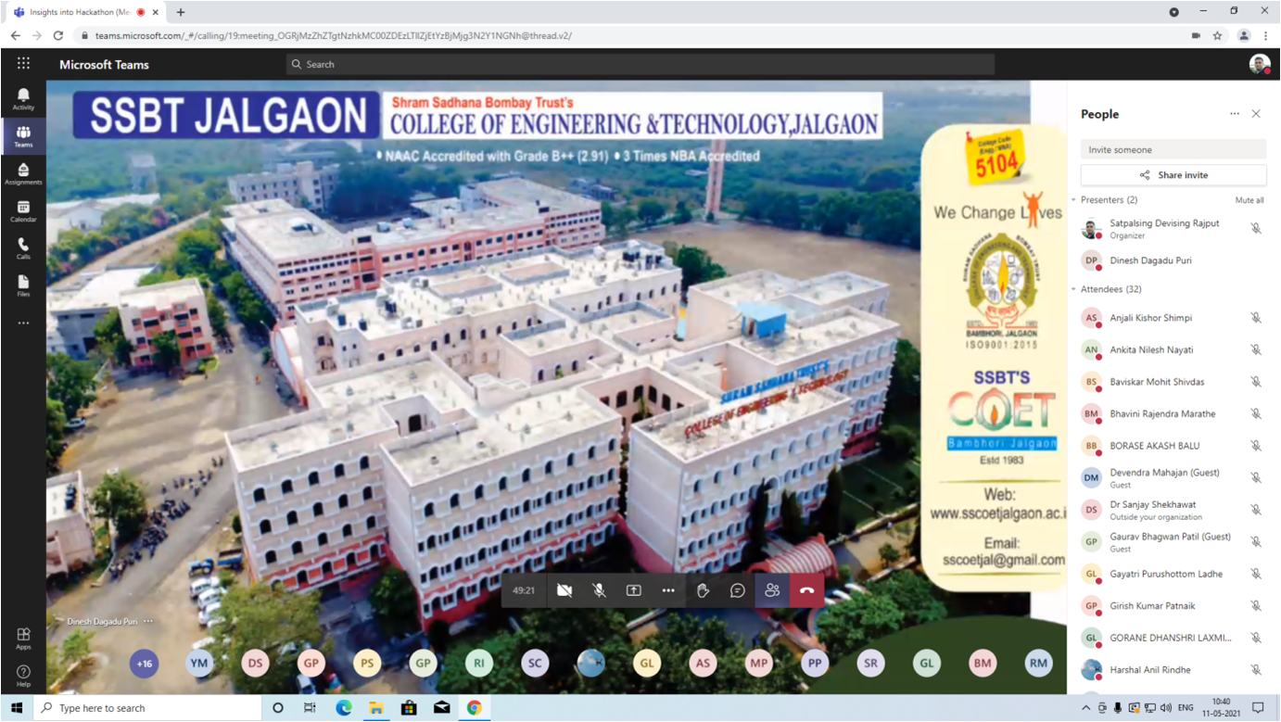
Task: Open options next to Dinesh Dagadu Puri label
Action: point(148,621)
